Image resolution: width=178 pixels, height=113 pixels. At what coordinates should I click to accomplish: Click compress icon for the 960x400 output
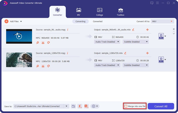pos(147,30)
